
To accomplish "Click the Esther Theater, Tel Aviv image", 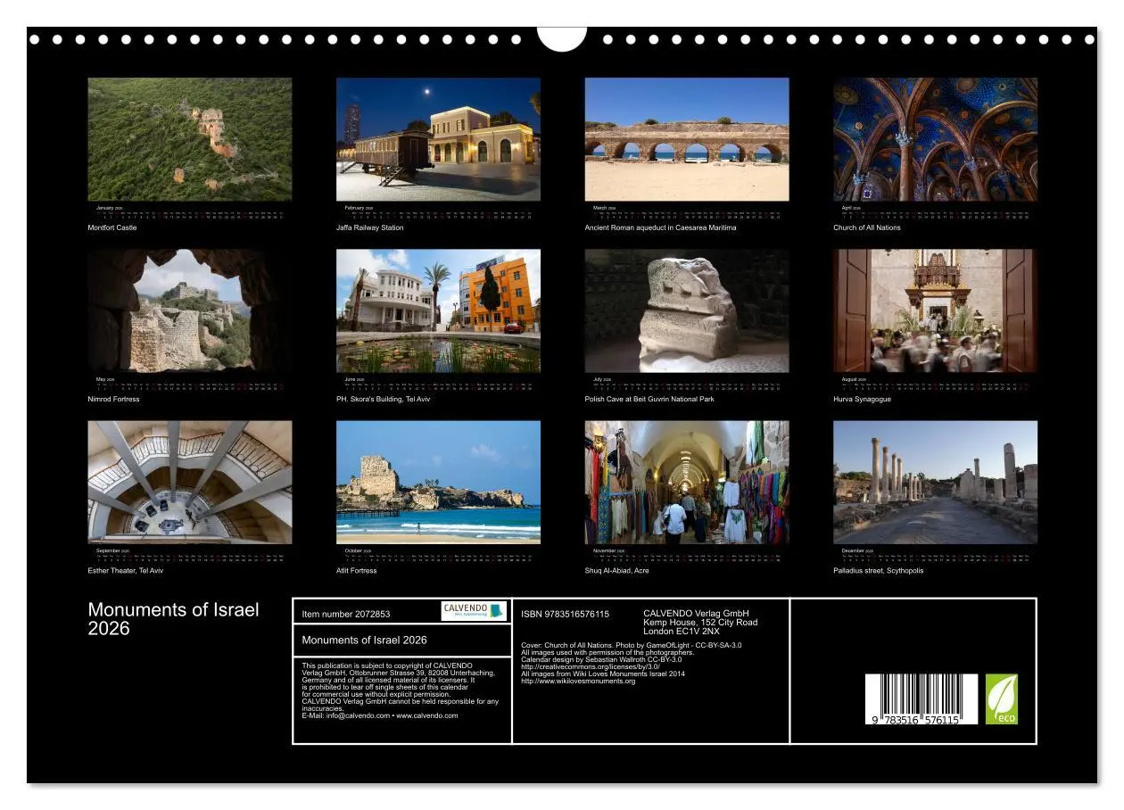I will pos(190,482).
